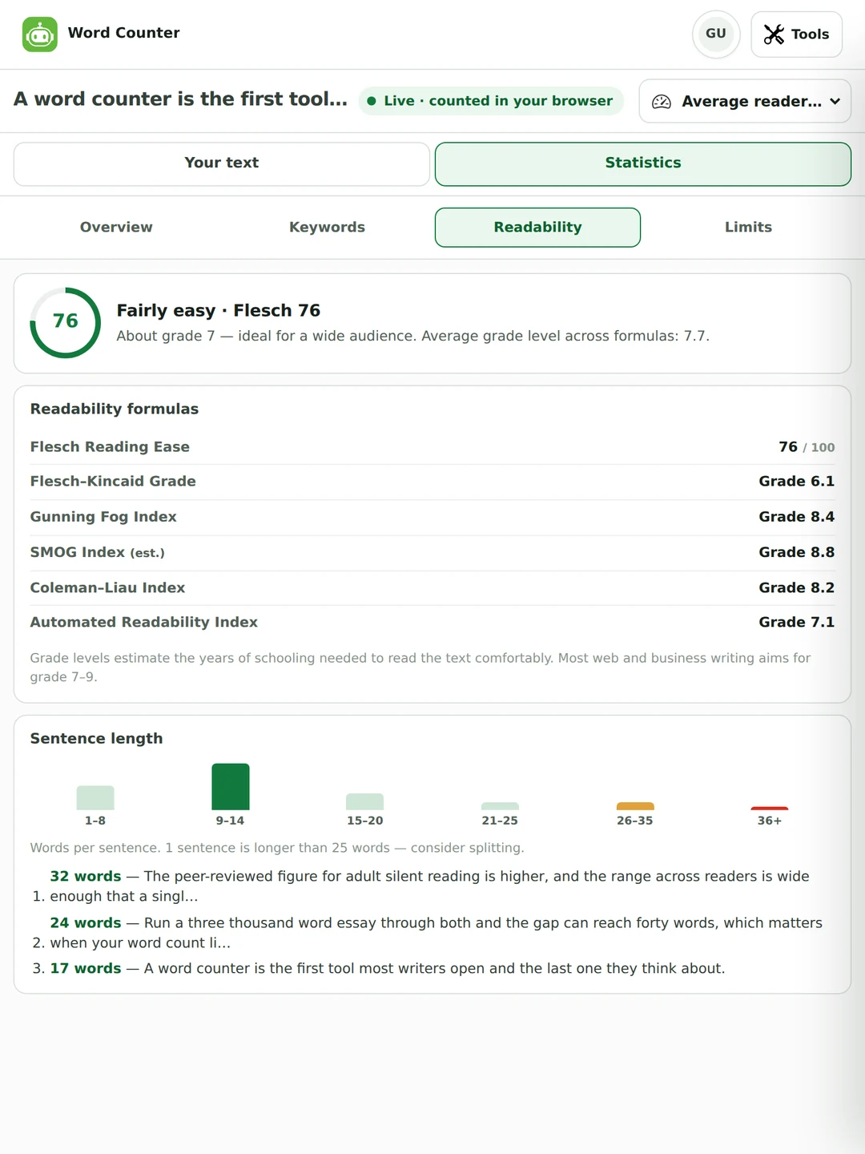Go to the Limits sub-tab
Viewport: 865px width, 1154px height.
(748, 228)
